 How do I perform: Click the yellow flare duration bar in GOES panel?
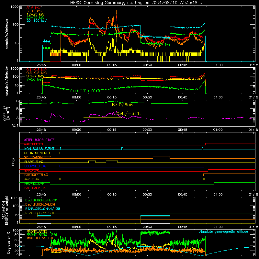[103, 118]
